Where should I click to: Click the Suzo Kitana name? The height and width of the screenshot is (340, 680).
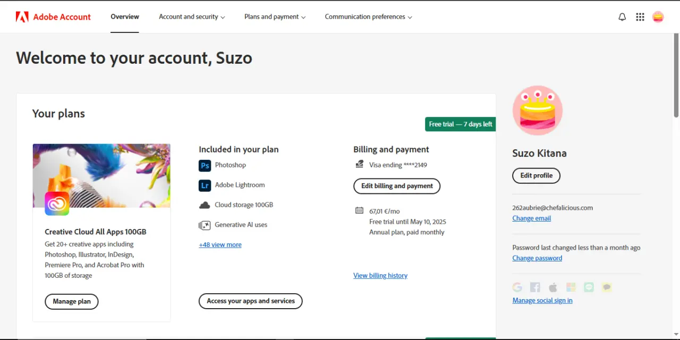[539, 154]
